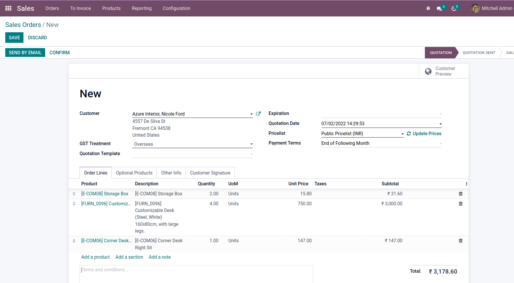Open the conversations chat icon
514x283 pixels.
439,9
